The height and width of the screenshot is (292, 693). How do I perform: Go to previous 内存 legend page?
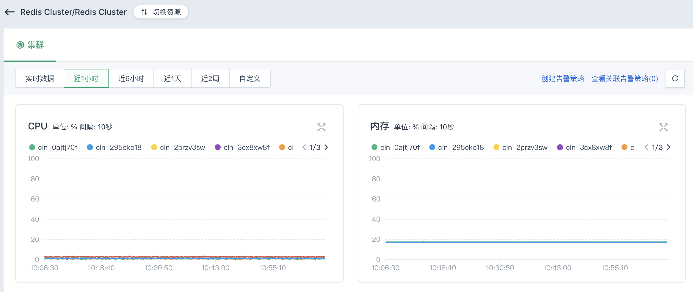click(x=646, y=147)
